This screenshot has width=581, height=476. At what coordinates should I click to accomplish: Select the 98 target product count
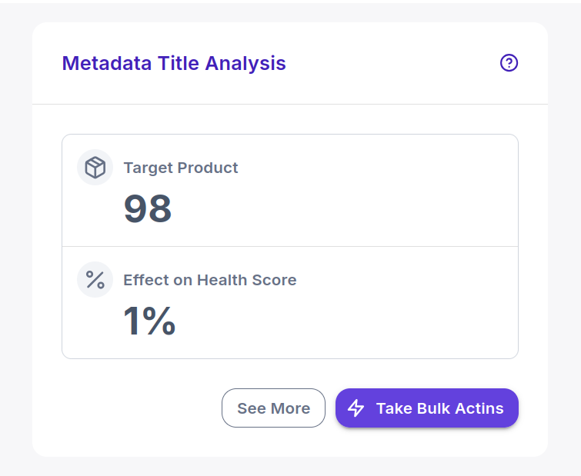[148, 208]
